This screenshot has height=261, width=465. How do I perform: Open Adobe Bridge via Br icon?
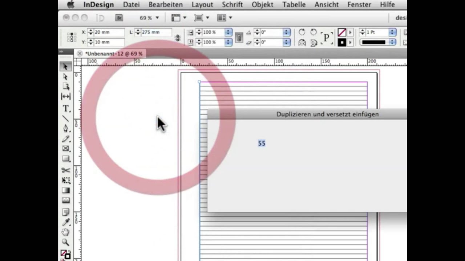(119, 18)
